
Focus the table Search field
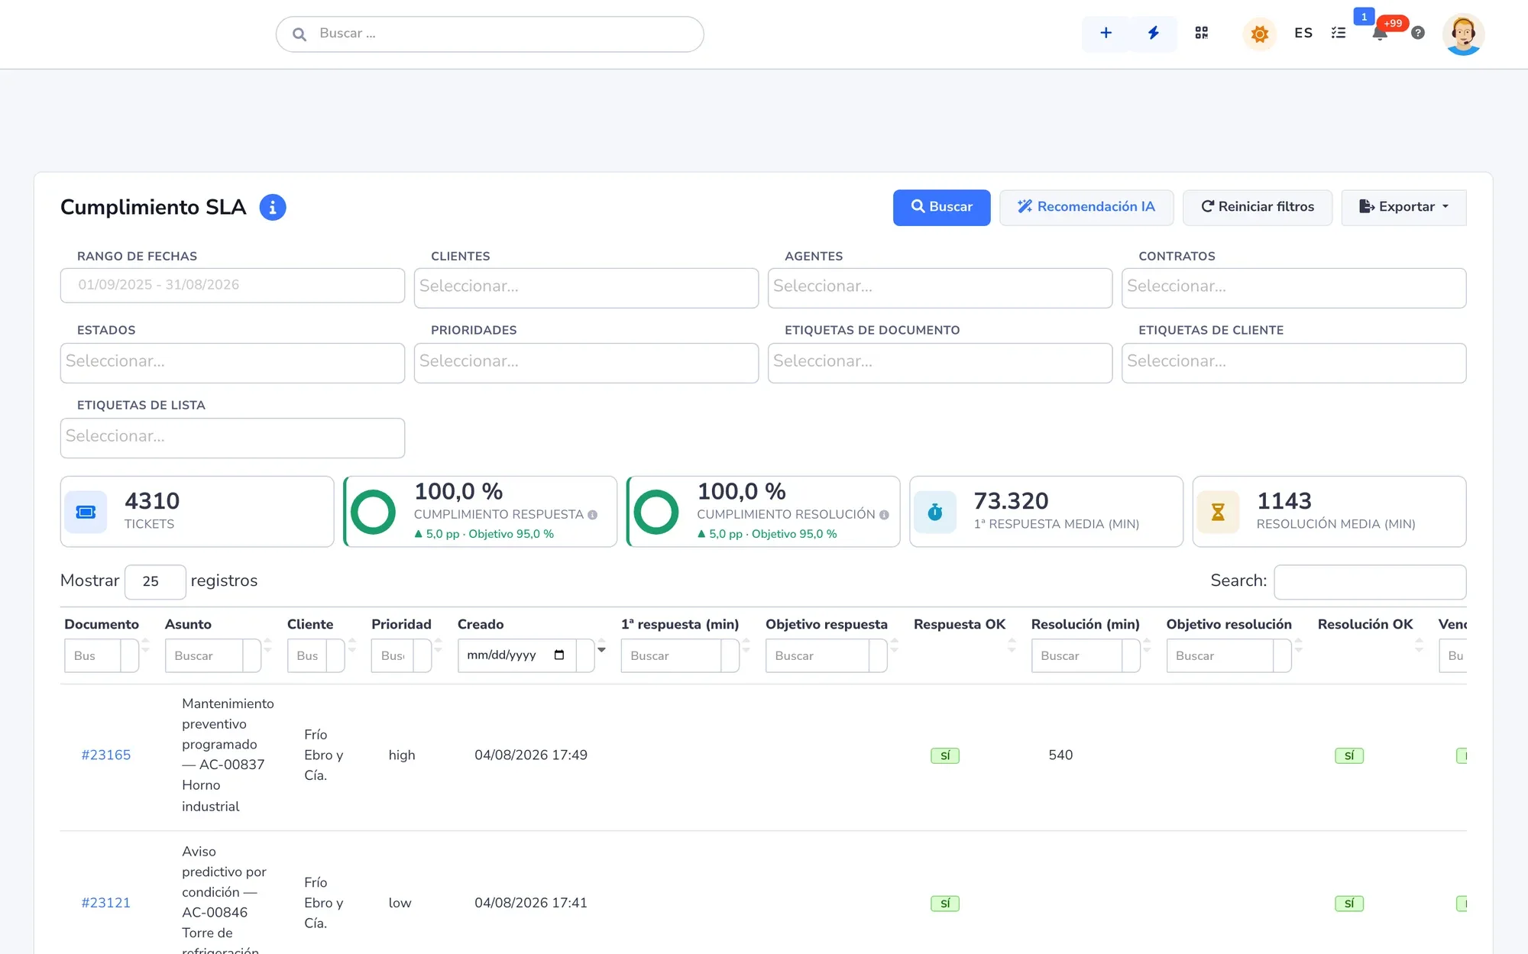point(1370,582)
